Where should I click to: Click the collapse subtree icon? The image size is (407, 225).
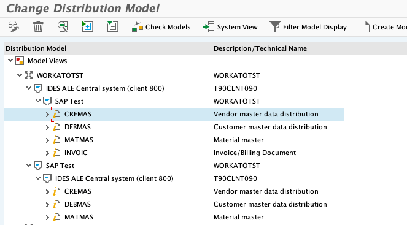click(112, 26)
